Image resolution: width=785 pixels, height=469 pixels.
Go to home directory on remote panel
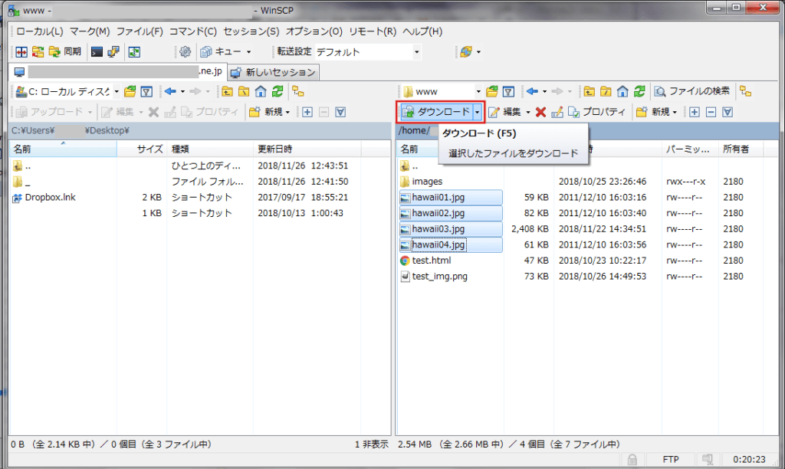[621, 90]
